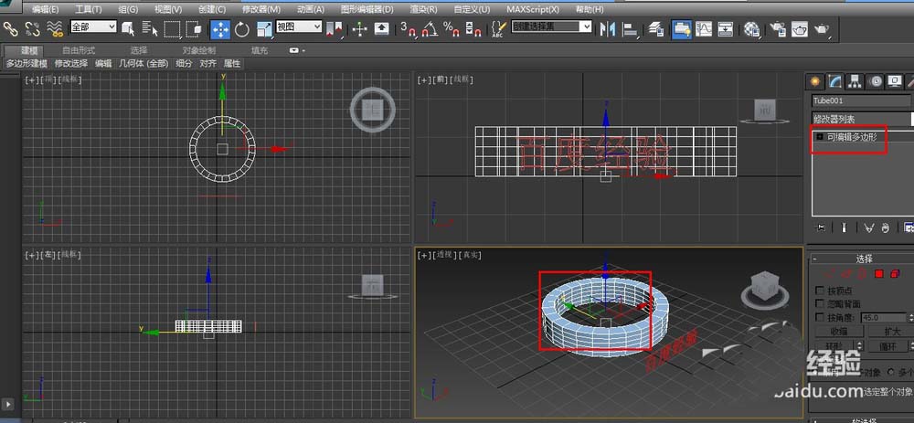Click the Render Production teapot icon
The image size is (914, 423).
point(822,28)
